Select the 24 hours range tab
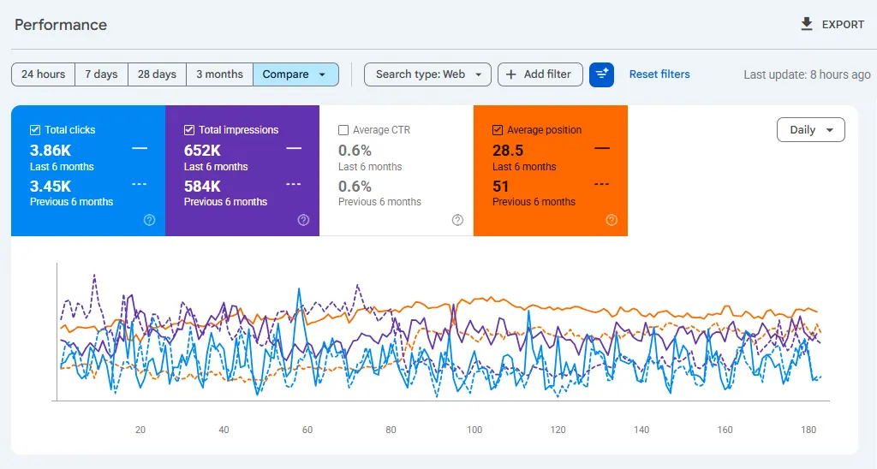The height and width of the screenshot is (469, 877). pyautogui.click(x=43, y=74)
